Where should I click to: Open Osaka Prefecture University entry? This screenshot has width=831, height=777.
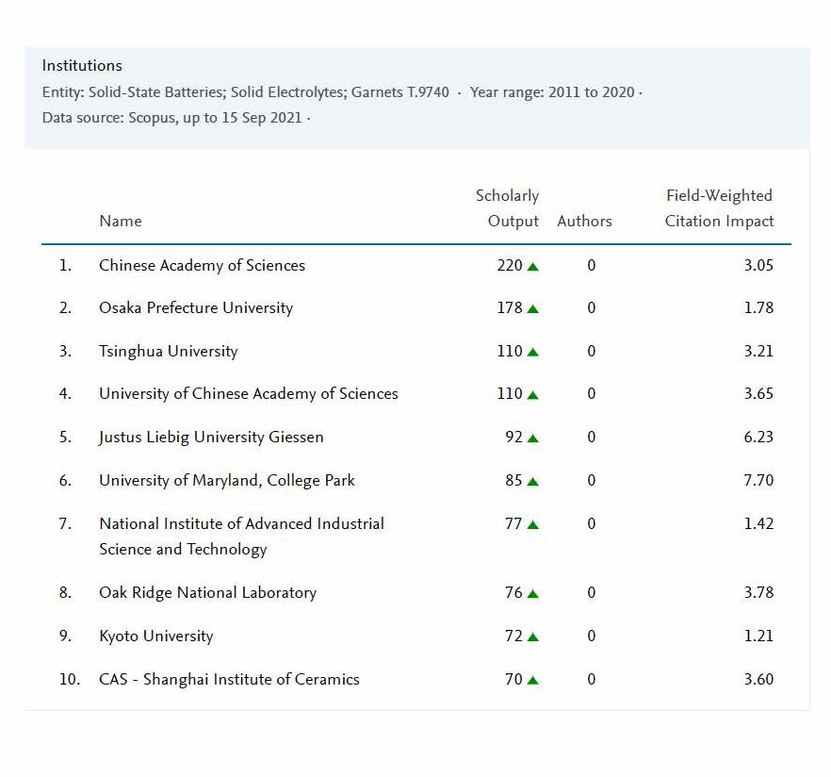pos(196,308)
